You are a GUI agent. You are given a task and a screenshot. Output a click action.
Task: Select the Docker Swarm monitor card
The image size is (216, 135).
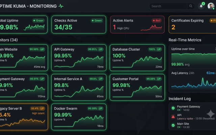(79, 117)
